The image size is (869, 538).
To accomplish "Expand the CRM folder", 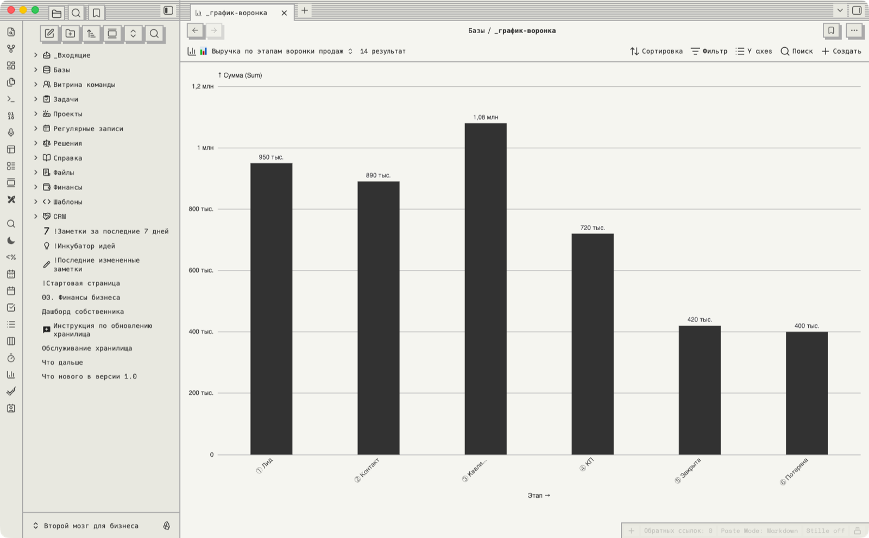I will tap(36, 217).
